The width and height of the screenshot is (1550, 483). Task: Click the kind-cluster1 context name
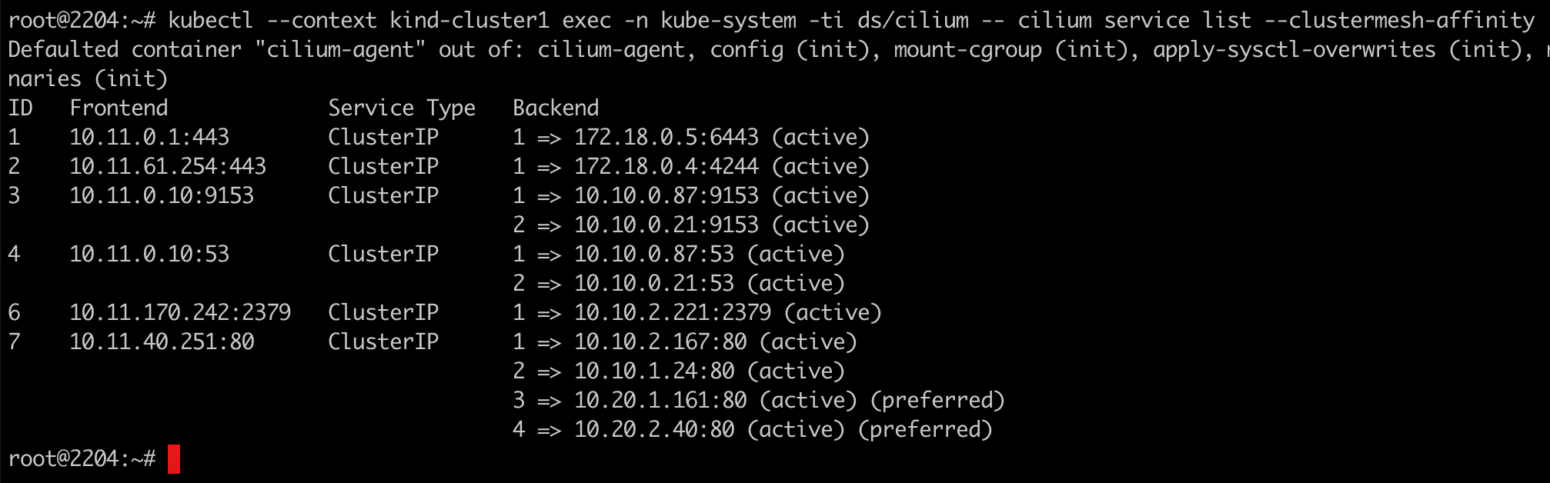click(469, 21)
